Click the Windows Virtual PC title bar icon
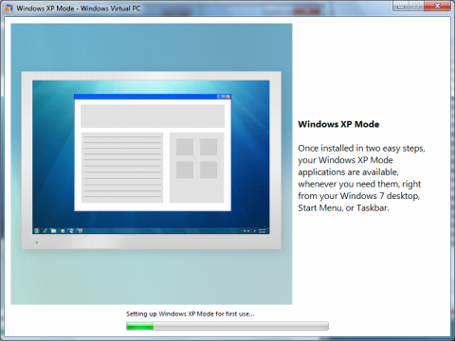The height and width of the screenshot is (341, 455). point(9,9)
